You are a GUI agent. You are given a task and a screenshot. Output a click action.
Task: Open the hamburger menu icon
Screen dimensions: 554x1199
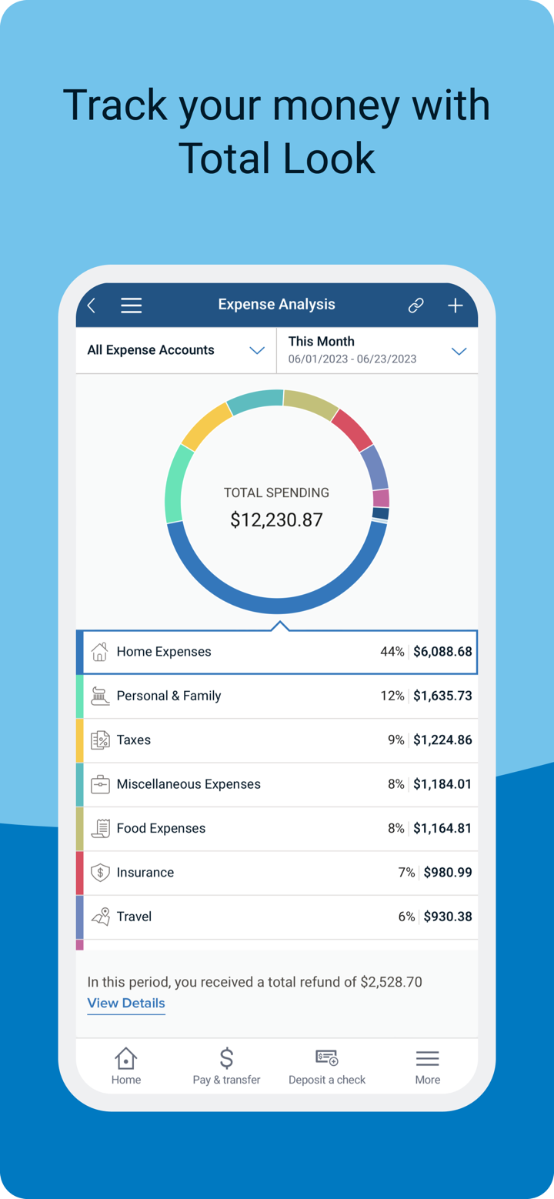point(131,306)
